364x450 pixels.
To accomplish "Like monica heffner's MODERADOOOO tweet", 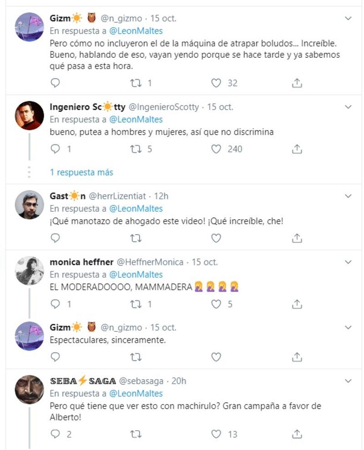I will 216,304.
